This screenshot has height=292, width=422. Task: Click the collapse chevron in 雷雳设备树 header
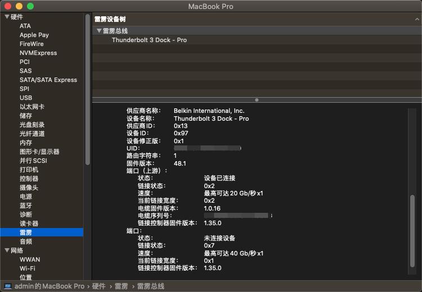coord(417,19)
